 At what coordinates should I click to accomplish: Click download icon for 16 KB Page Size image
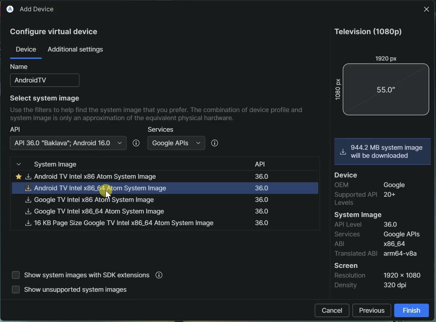click(x=28, y=223)
